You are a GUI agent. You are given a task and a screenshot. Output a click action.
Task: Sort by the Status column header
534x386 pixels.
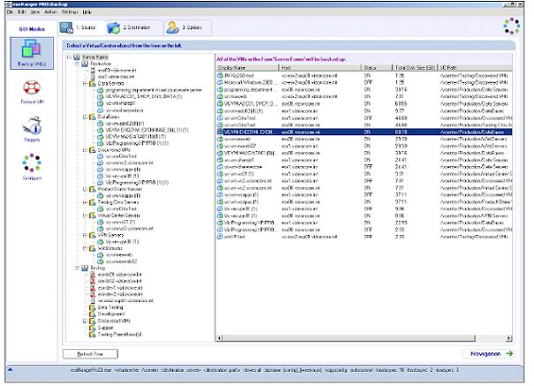tap(370, 67)
